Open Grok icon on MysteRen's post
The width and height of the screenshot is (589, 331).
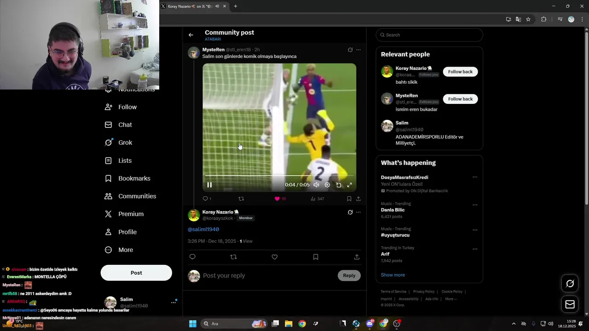[350, 50]
